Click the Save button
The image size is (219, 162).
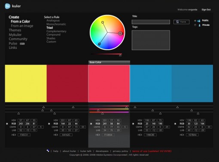pyautogui.click(x=181, y=22)
